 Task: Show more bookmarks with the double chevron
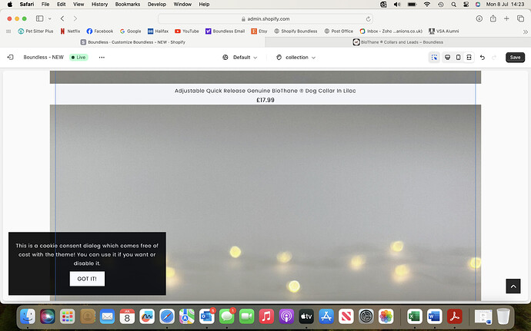[x=526, y=31]
